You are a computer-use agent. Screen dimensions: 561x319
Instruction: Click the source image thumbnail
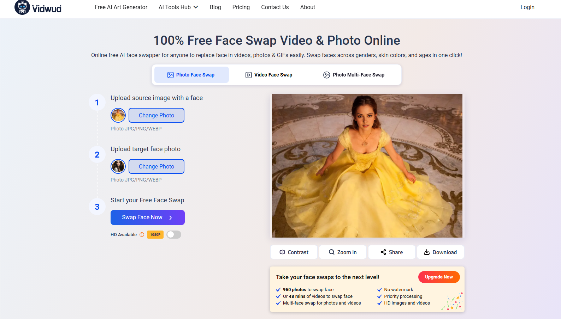point(118,115)
